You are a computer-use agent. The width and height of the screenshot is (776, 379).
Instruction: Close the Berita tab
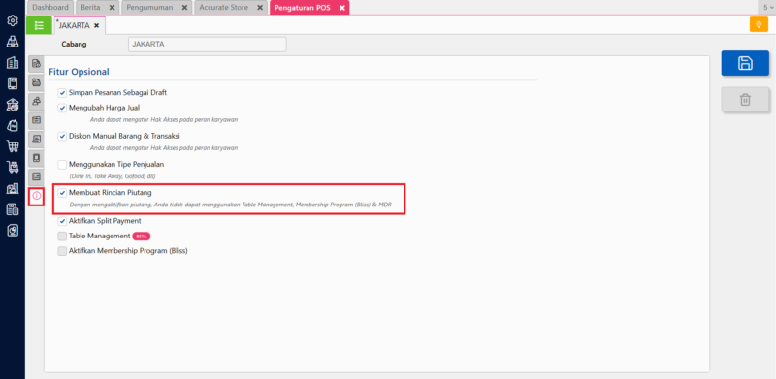tap(112, 8)
